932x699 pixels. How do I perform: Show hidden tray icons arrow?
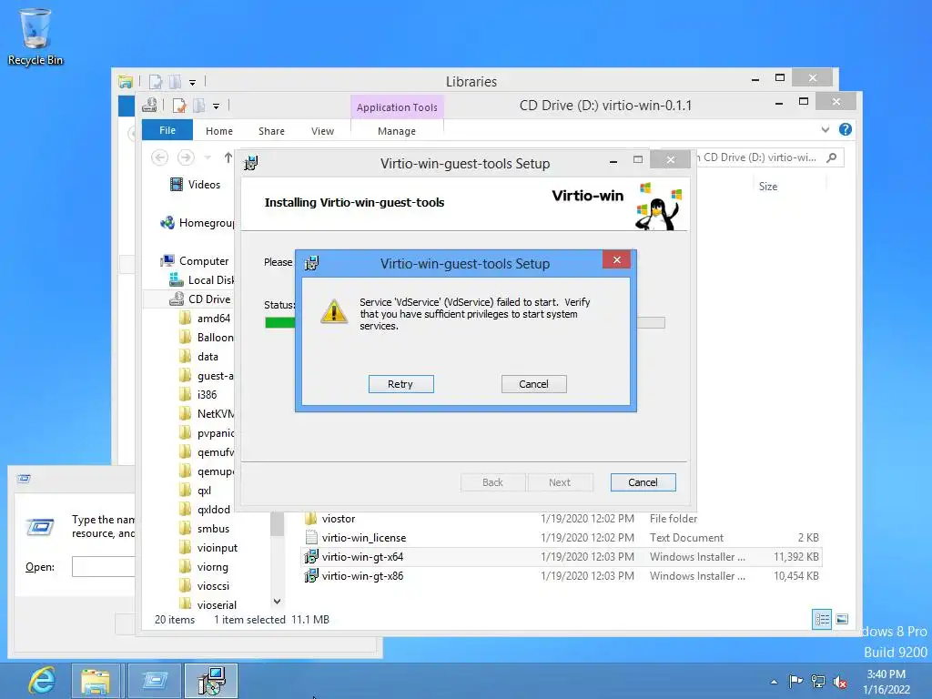774,682
